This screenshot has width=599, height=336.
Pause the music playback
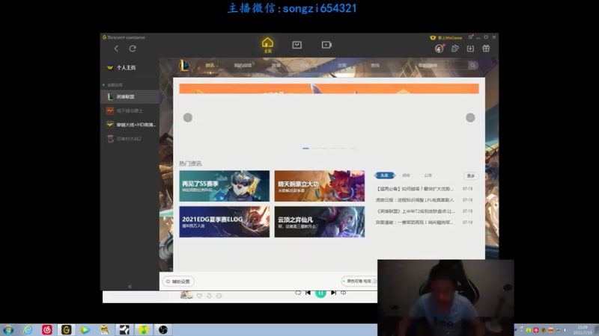(x=321, y=293)
